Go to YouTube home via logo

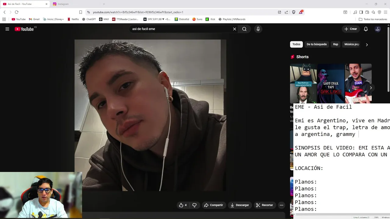[x=24, y=29]
